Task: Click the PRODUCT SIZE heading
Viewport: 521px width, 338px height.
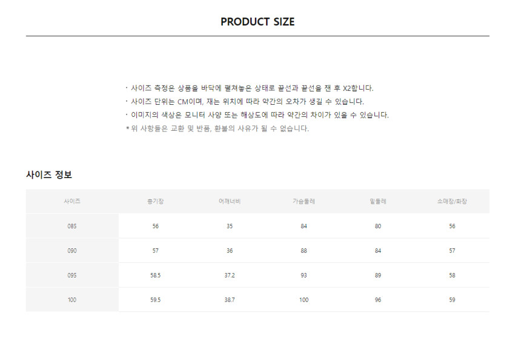Action: click(257, 22)
